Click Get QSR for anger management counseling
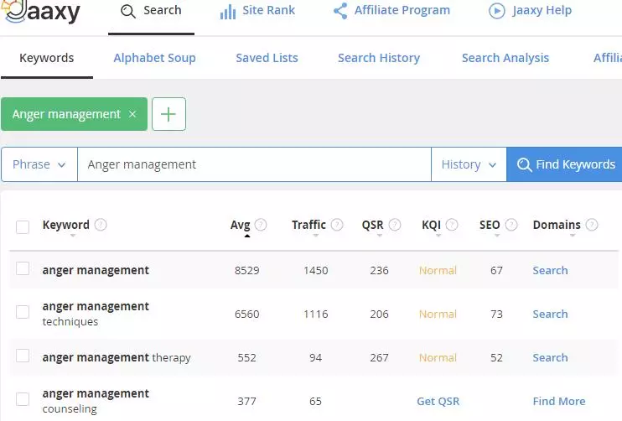This screenshot has width=622, height=421. [x=438, y=402]
